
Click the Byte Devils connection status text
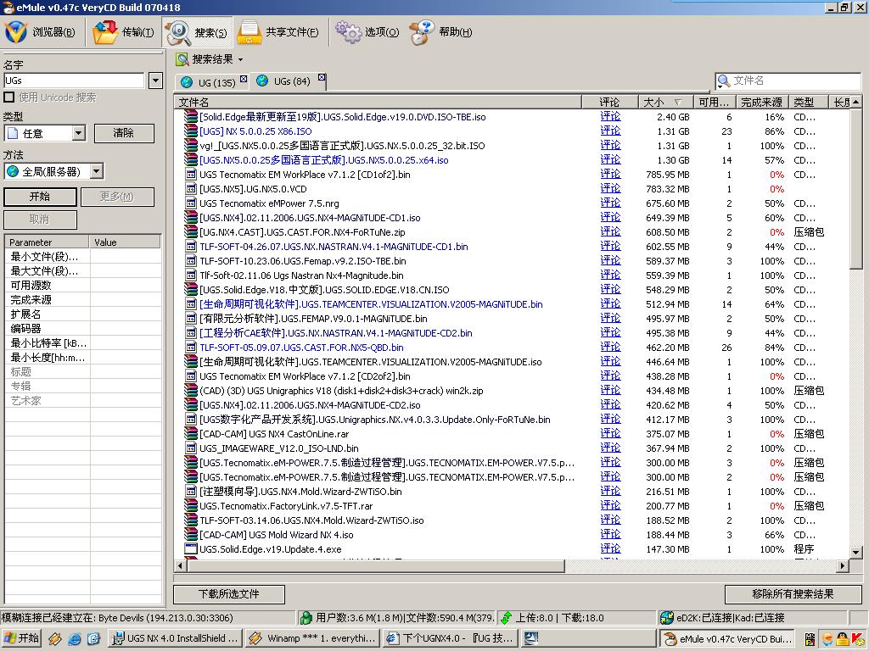(x=117, y=618)
